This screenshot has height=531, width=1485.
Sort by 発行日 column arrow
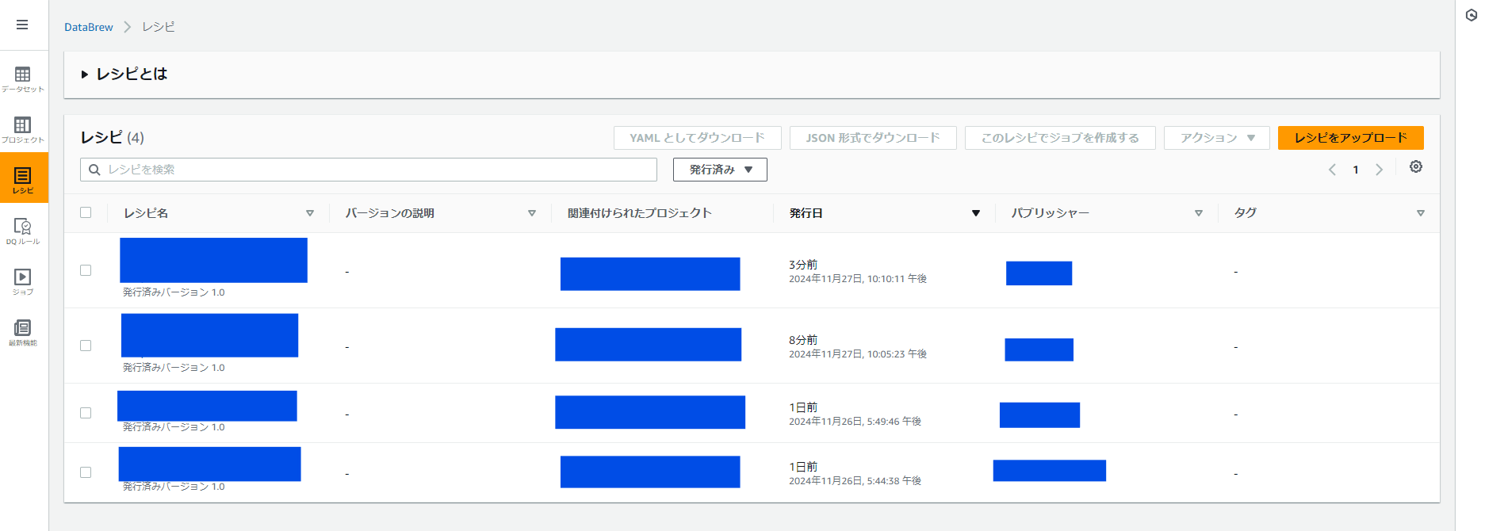click(x=976, y=213)
